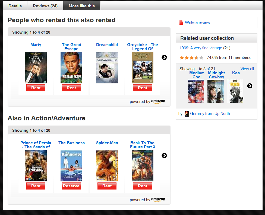
Task: Click the amazon logo under People who rented
Action: tap(158, 102)
